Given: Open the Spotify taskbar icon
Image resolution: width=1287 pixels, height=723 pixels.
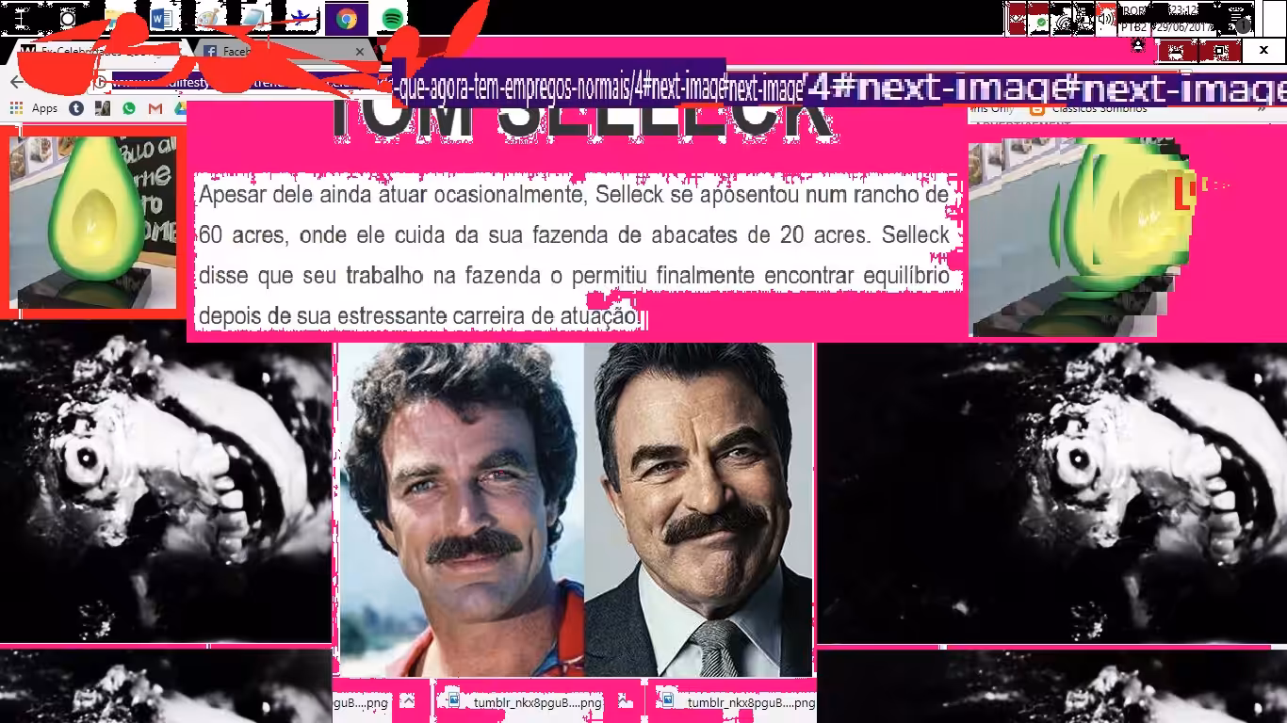Looking at the screenshot, I should 393,18.
